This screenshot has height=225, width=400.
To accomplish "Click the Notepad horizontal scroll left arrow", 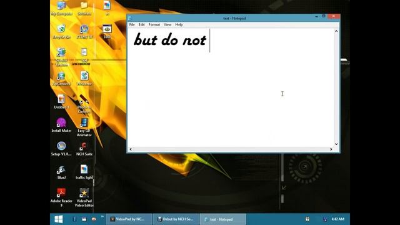I will pyautogui.click(x=131, y=149).
